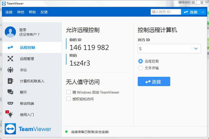The image size is (209, 139).
Task: Open the 其他 menu
Action: 21,12
